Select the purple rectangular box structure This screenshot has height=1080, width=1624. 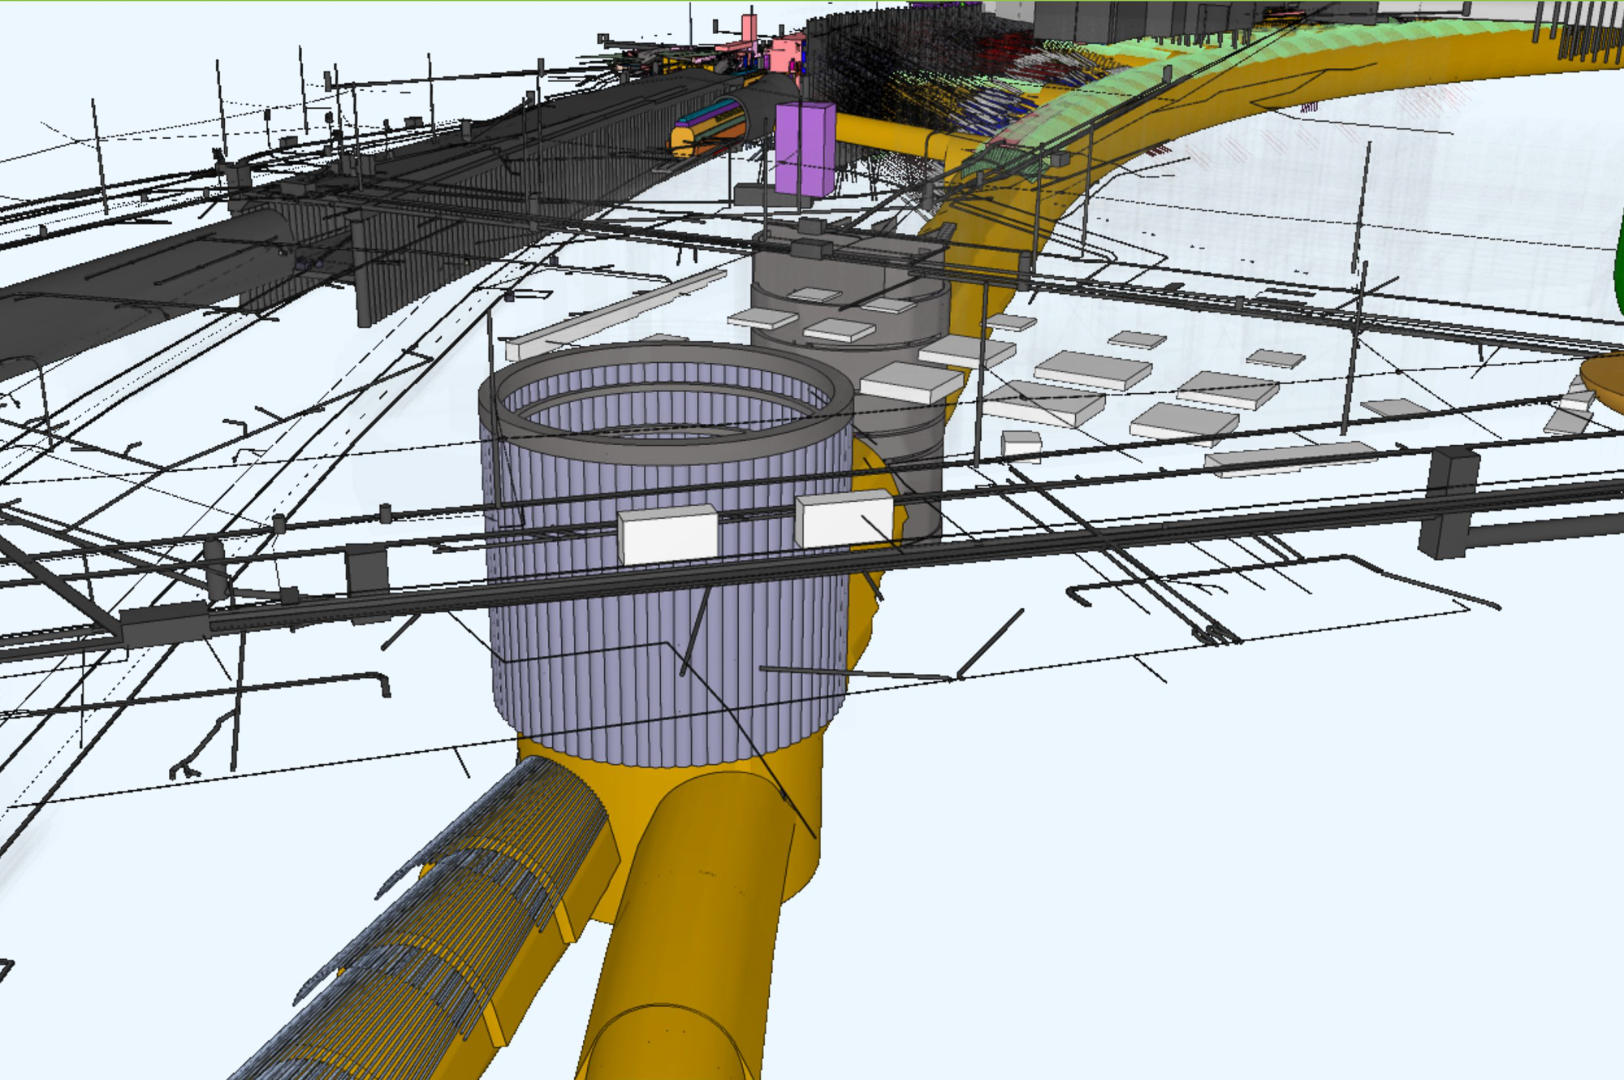coord(805,149)
